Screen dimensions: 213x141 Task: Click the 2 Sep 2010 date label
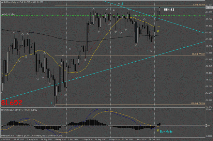pyautogui.click(x=73, y=139)
